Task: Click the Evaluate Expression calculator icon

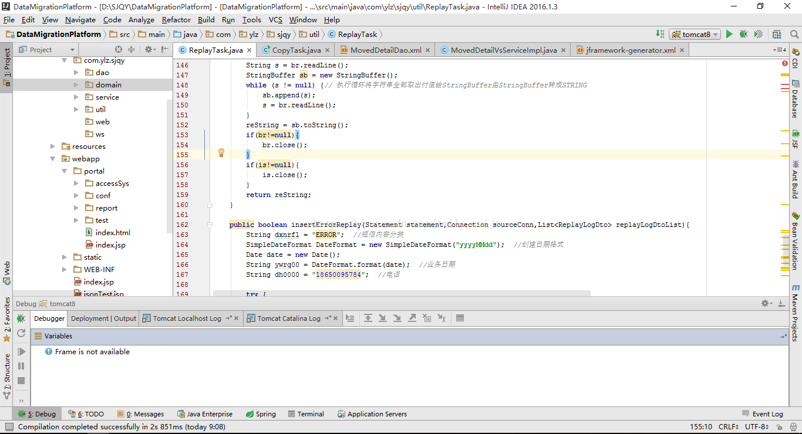Action: click(x=460, y=318)
